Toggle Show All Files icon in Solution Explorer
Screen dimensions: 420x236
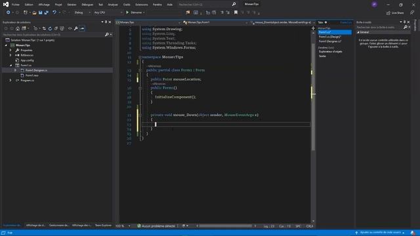coord(62,28)
